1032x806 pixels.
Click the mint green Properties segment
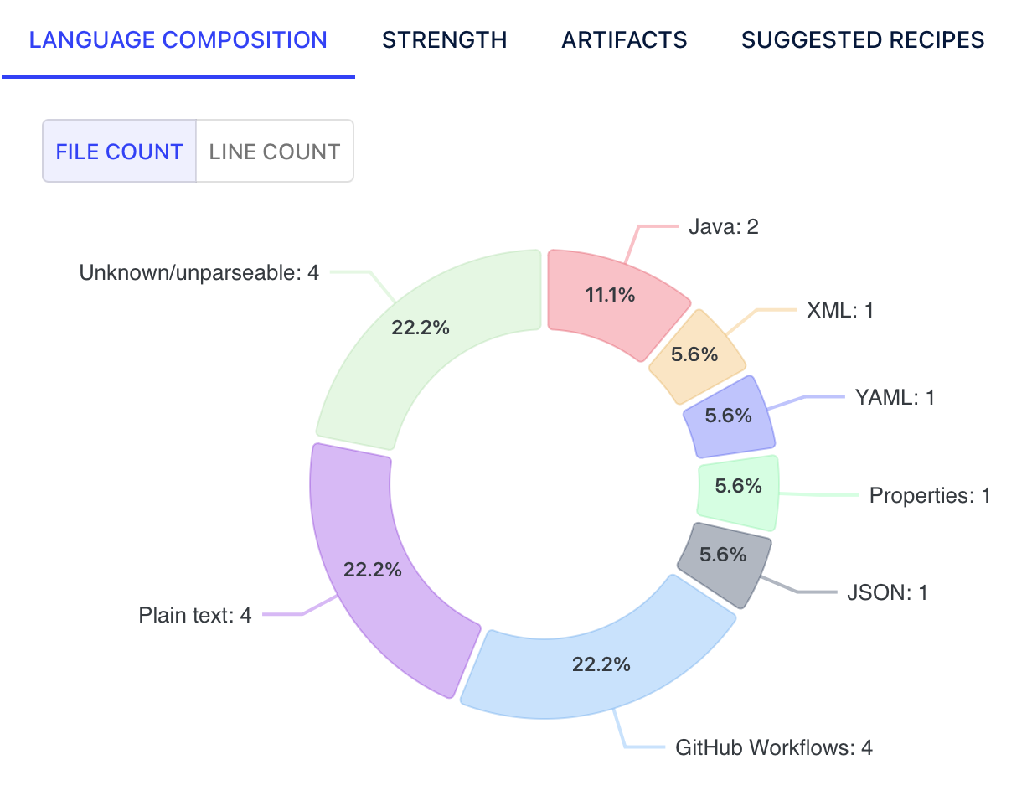coord(739,491)
